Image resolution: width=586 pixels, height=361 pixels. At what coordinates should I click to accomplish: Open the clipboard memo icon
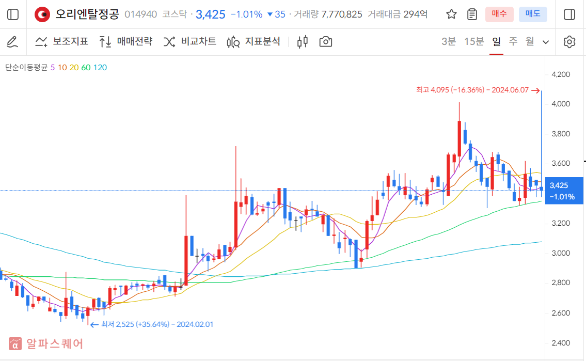tap(472, 14)
